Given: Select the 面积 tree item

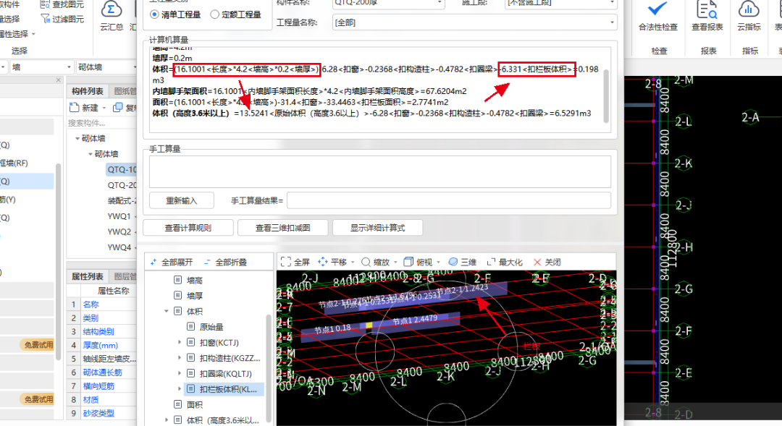Looking at the screenshot, I should [195, 404].
